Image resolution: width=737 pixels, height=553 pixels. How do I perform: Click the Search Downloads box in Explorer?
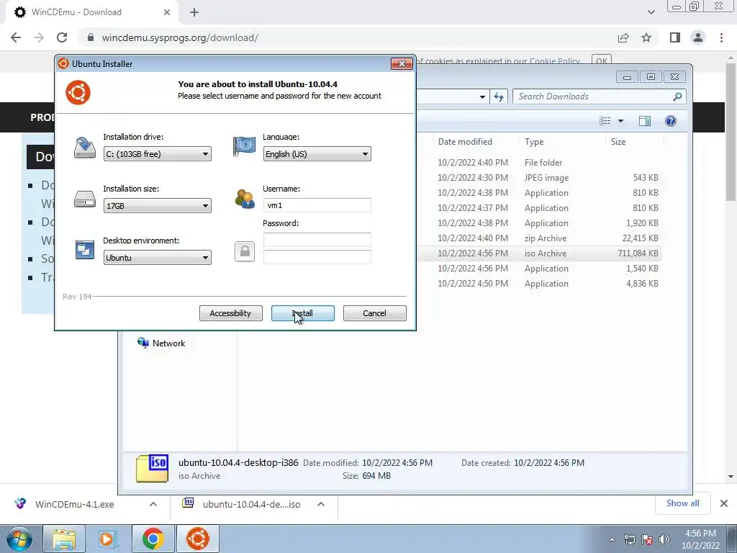click(x=600, y=96)
